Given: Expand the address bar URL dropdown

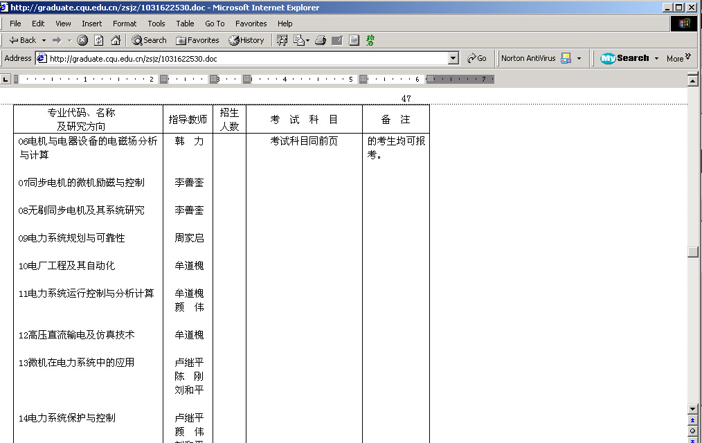Looking at the screenshot, I should click(x=453, y=59).
